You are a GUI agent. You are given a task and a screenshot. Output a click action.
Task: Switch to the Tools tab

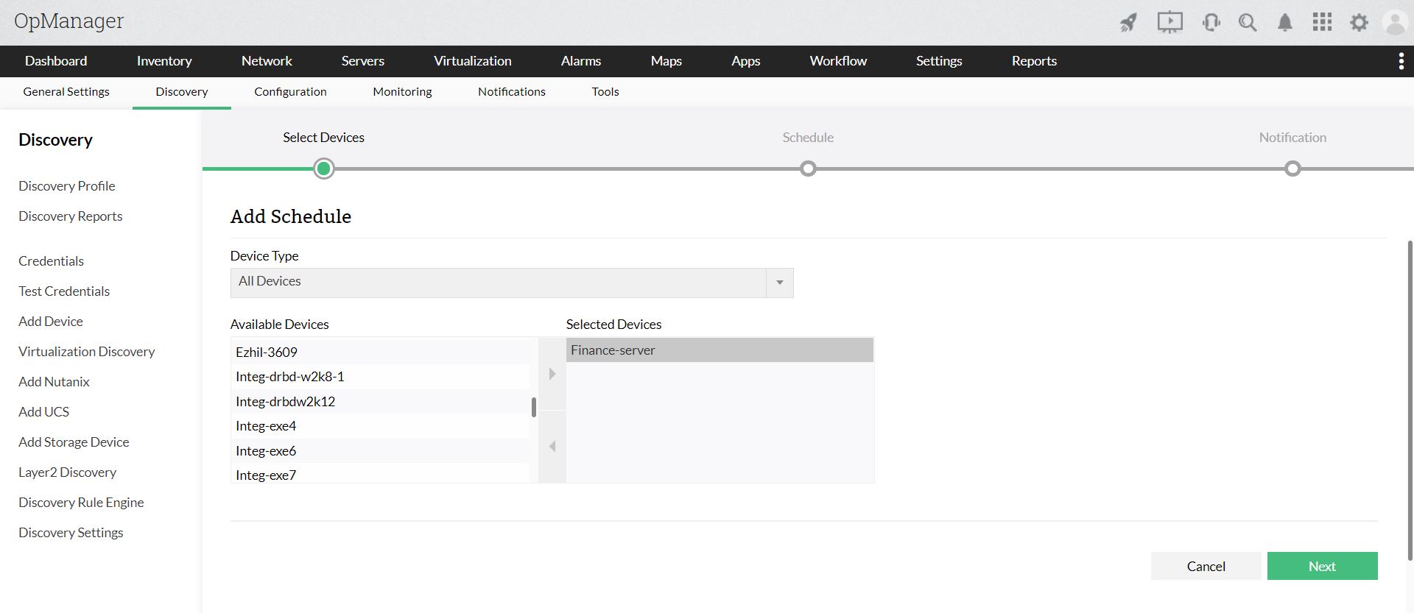point(605,92)
